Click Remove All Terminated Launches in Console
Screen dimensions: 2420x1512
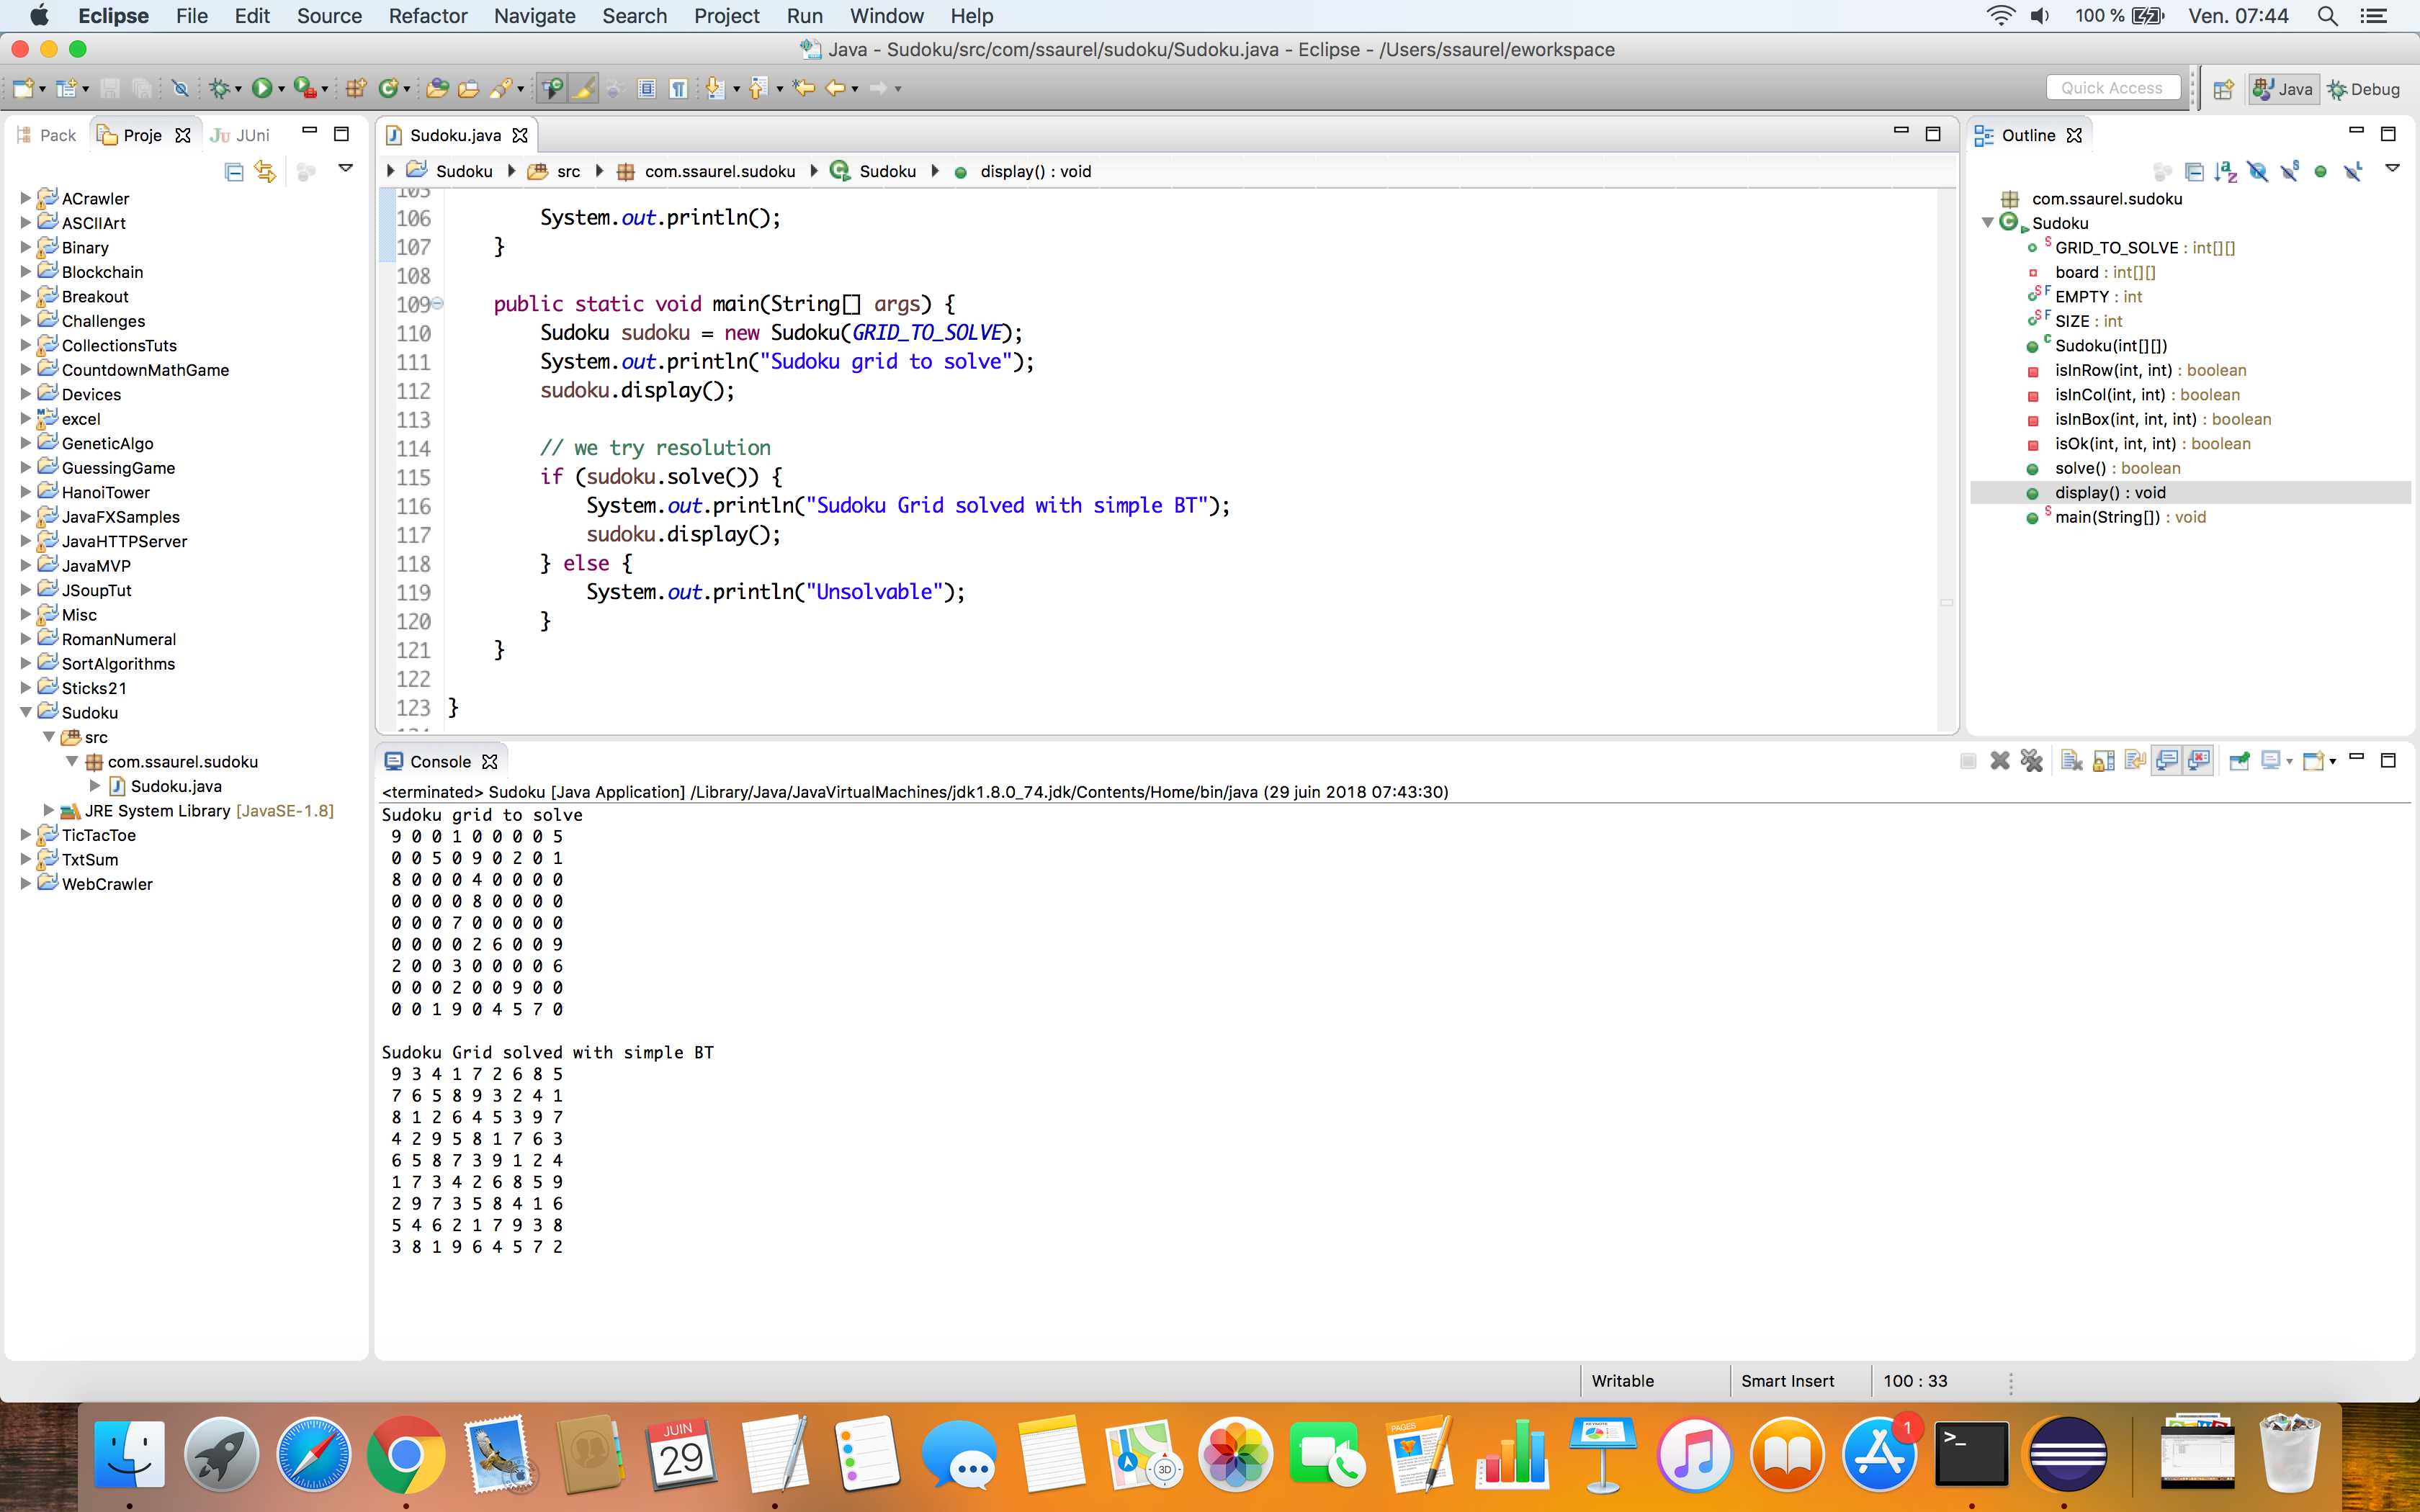click(x=2031, y=761)
